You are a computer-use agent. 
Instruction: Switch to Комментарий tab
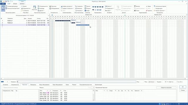[x=98, y=85]
